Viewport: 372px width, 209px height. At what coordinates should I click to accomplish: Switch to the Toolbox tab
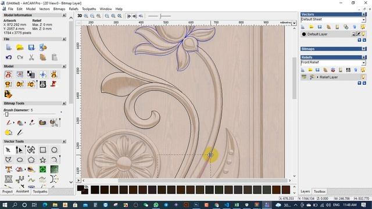[320, 192]
